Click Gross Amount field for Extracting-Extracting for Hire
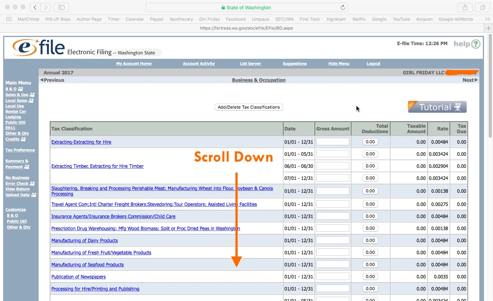493x301 pixels. (333, 142)
